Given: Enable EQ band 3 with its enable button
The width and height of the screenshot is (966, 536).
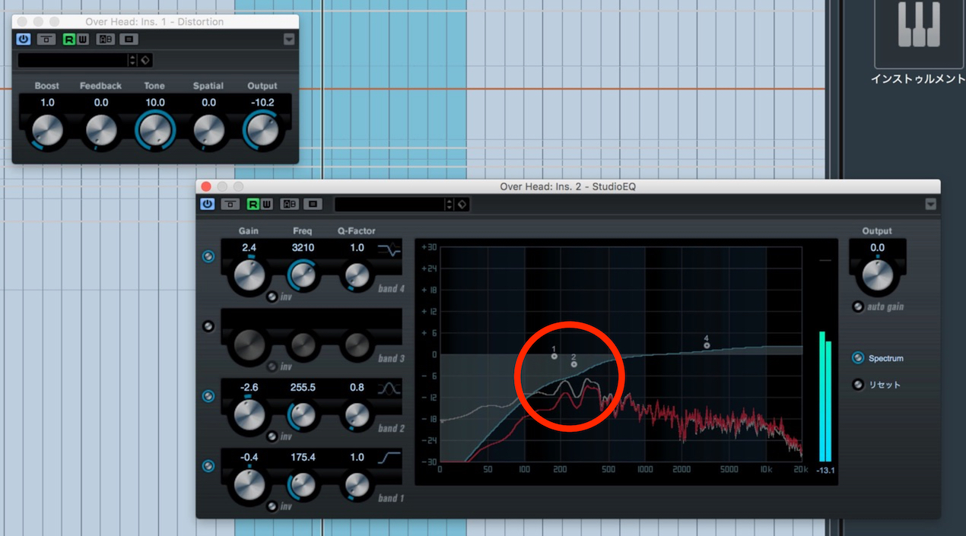Looking at the screenshot, I should click(x=208, y=326).
